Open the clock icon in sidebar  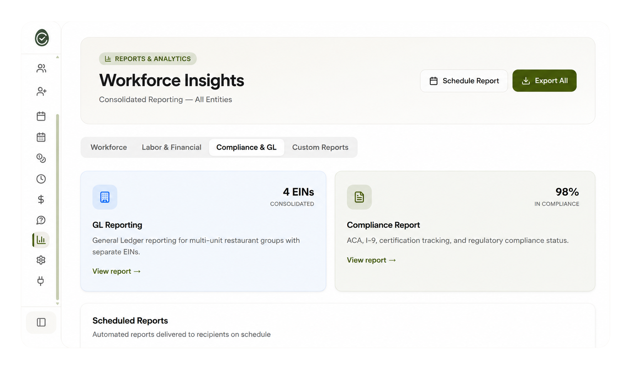pyautogui.click(x=41, y=179)
